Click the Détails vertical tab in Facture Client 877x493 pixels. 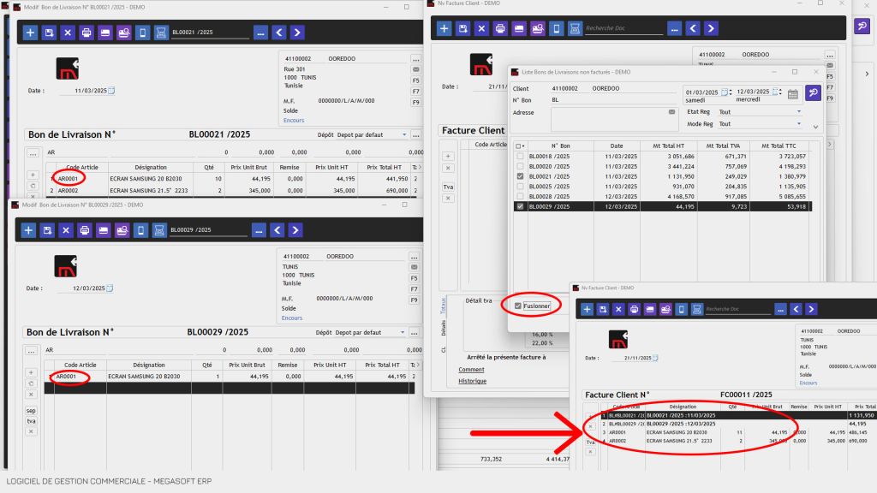pyautogui.click(x=444, y=328)
